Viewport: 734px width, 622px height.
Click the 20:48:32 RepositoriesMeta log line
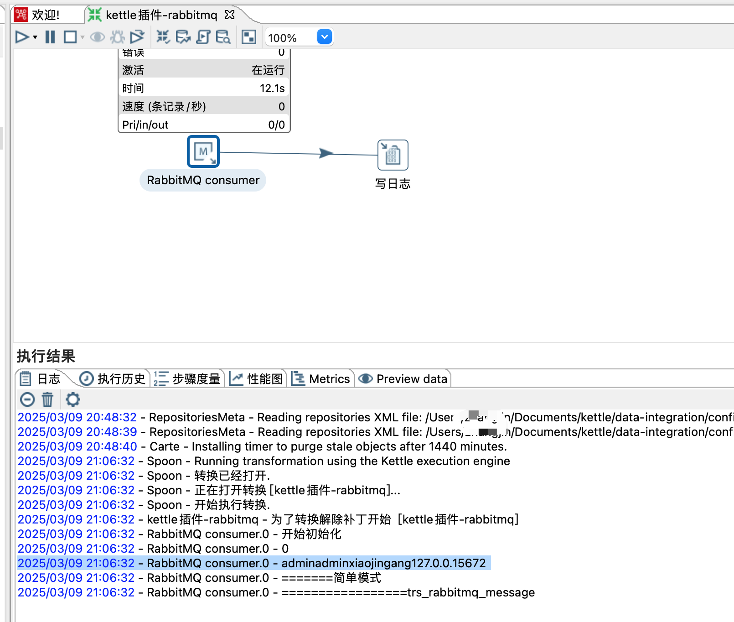376,417
